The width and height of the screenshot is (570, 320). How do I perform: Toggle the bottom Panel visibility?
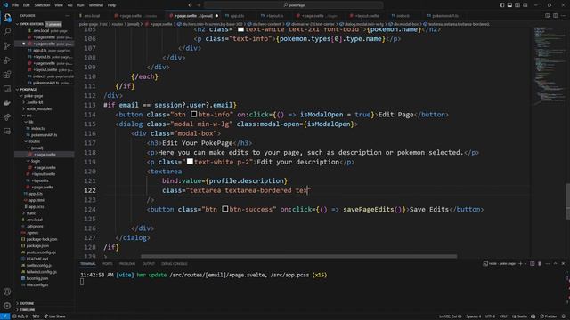coord(509,5)
